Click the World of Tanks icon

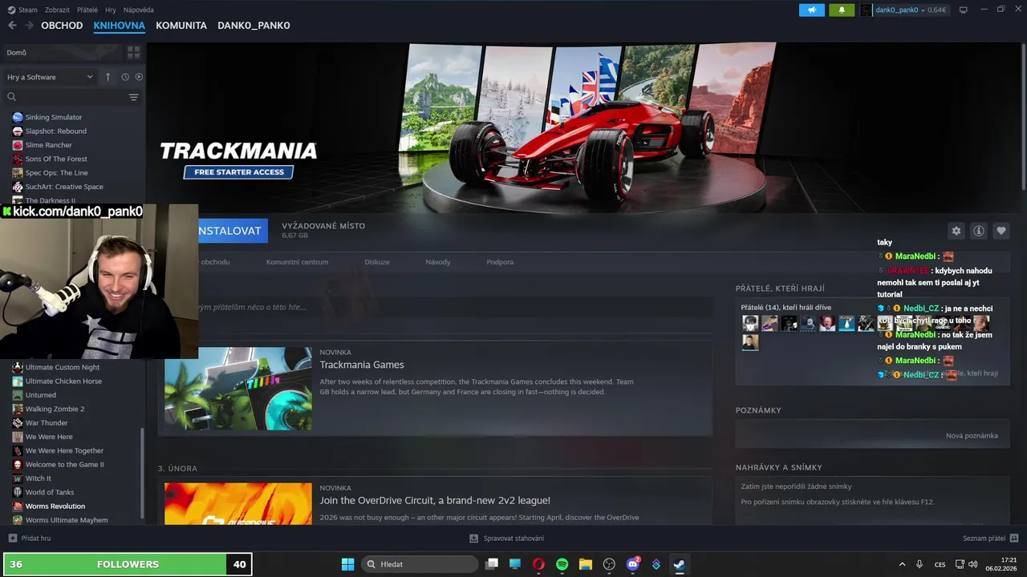point(18,492)
